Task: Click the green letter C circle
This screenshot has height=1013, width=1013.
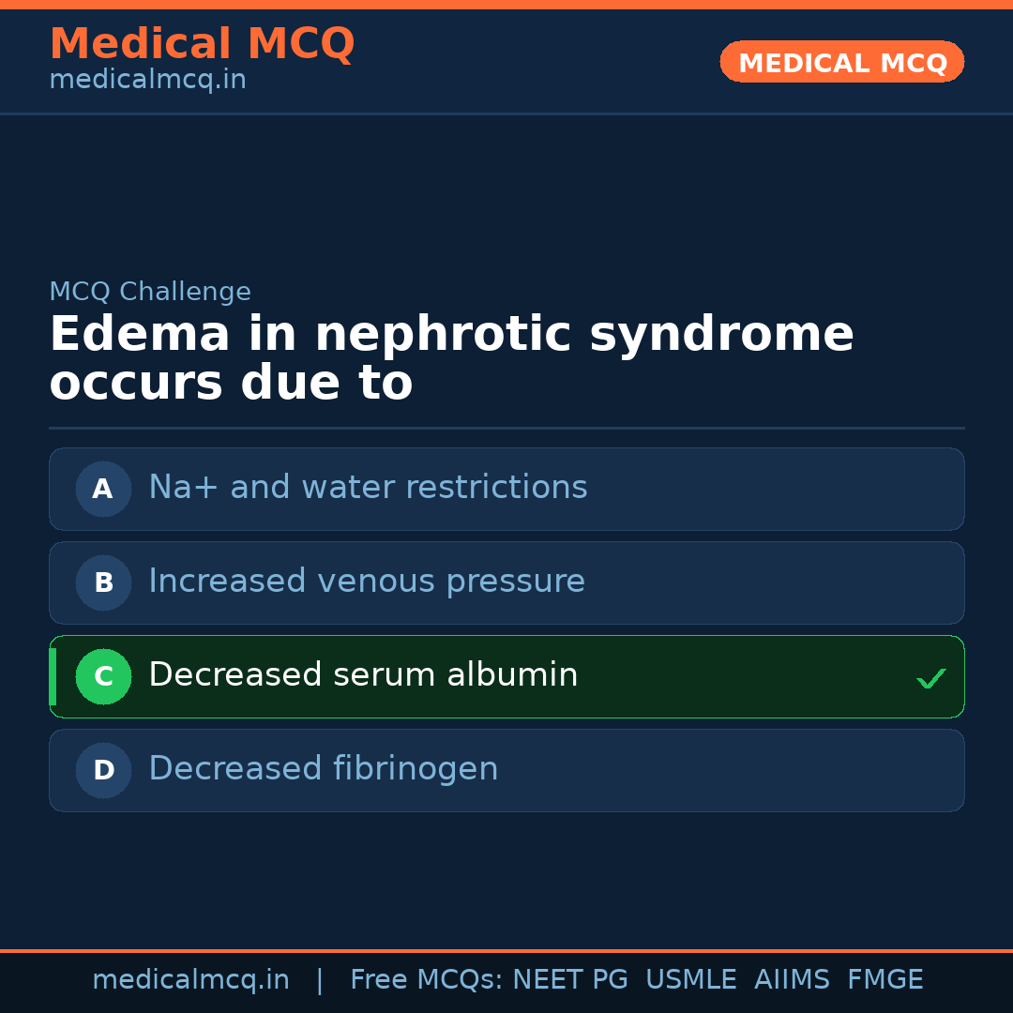Action: coord(103,676)
